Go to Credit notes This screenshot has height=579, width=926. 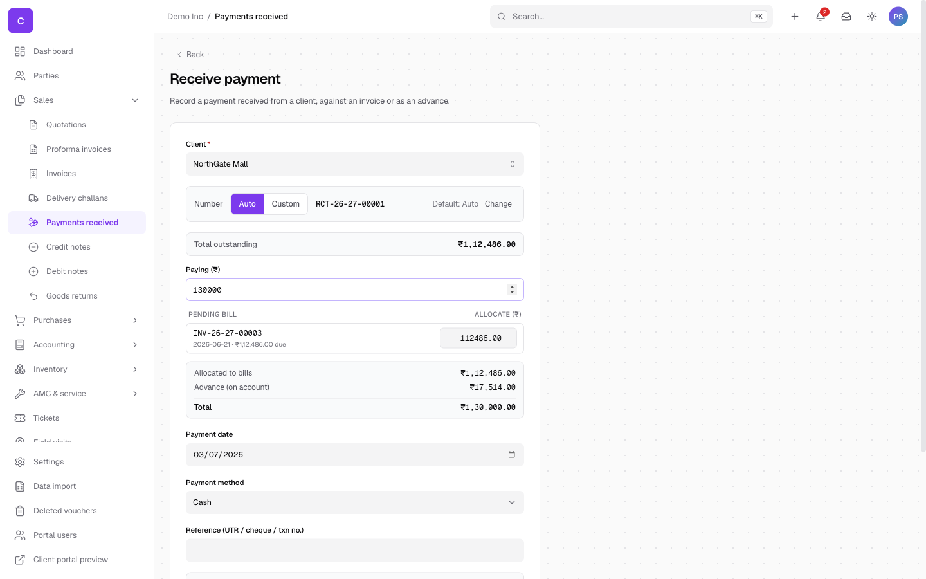pyautogui.click(x=68, y=247)
